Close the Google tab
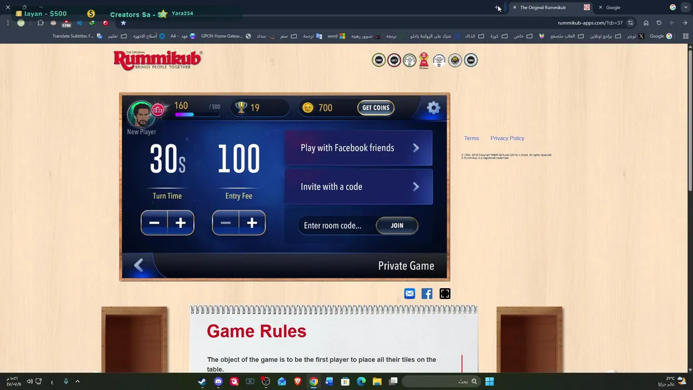The height and width of the screenshot is (390, 693). pos(600,8)
